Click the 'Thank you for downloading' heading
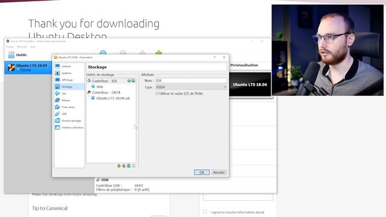The image size is (386, 217). click(94, 24)
